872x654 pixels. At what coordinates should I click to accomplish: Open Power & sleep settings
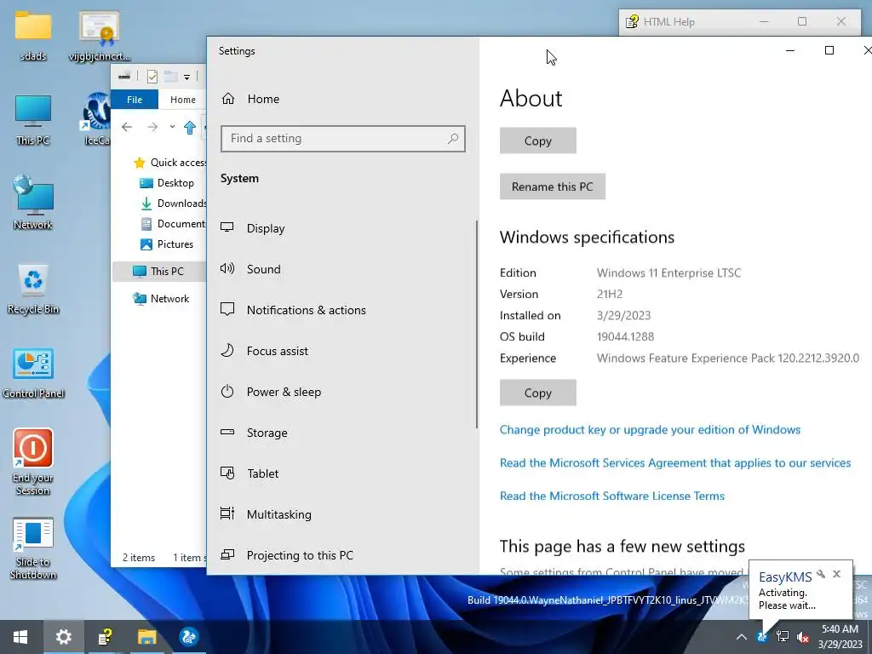342,392
